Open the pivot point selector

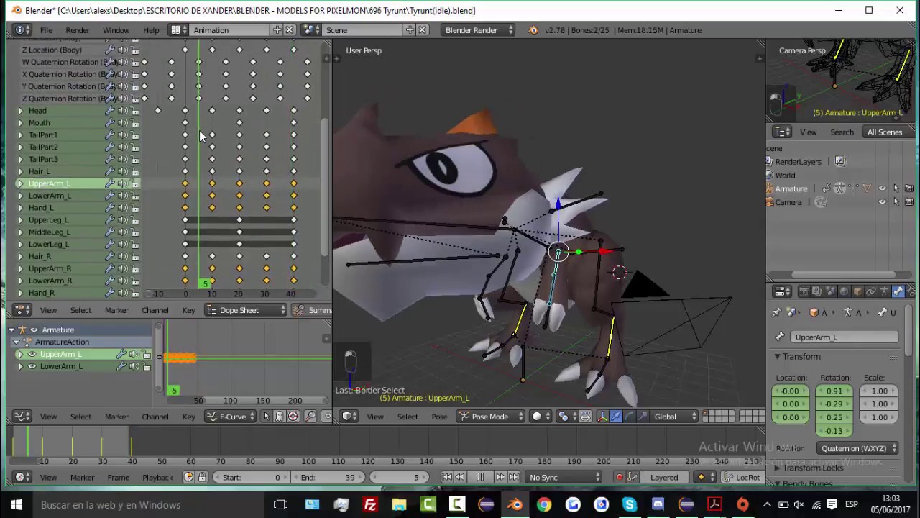[567, 417]
